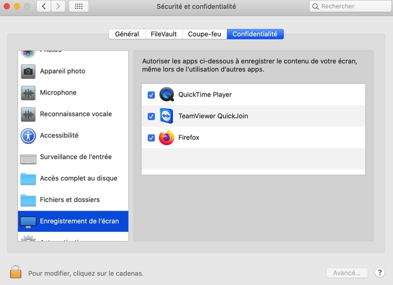Select Microphone in the privacy sidebar
The width and height of the screenshot is (393, 285).
click(x=58, y=92)
